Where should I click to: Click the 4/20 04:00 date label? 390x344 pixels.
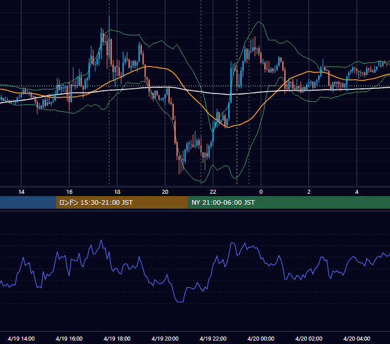pyautogui.click(x=357, y=338)
